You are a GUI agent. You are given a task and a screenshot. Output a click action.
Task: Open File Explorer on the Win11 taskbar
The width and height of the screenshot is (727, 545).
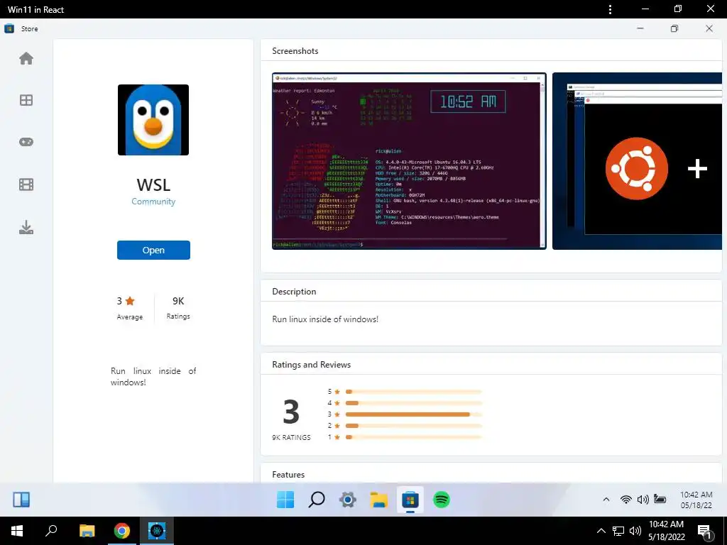(x=379, y=500)
